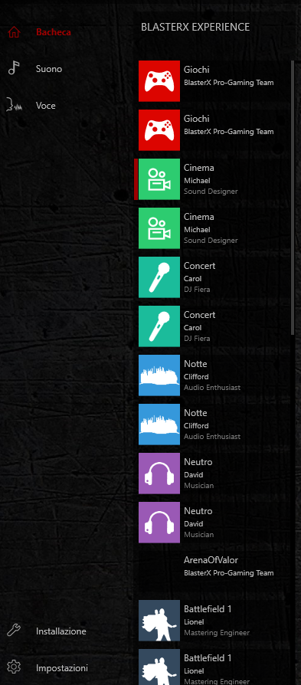301x685 pixels.
Task: Choose the unselected Cinema camera tile below the active one
Action: [x=159, y=228]
